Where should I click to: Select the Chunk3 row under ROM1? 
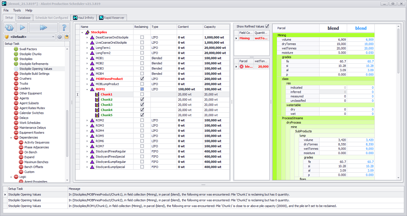pos(106,105)
